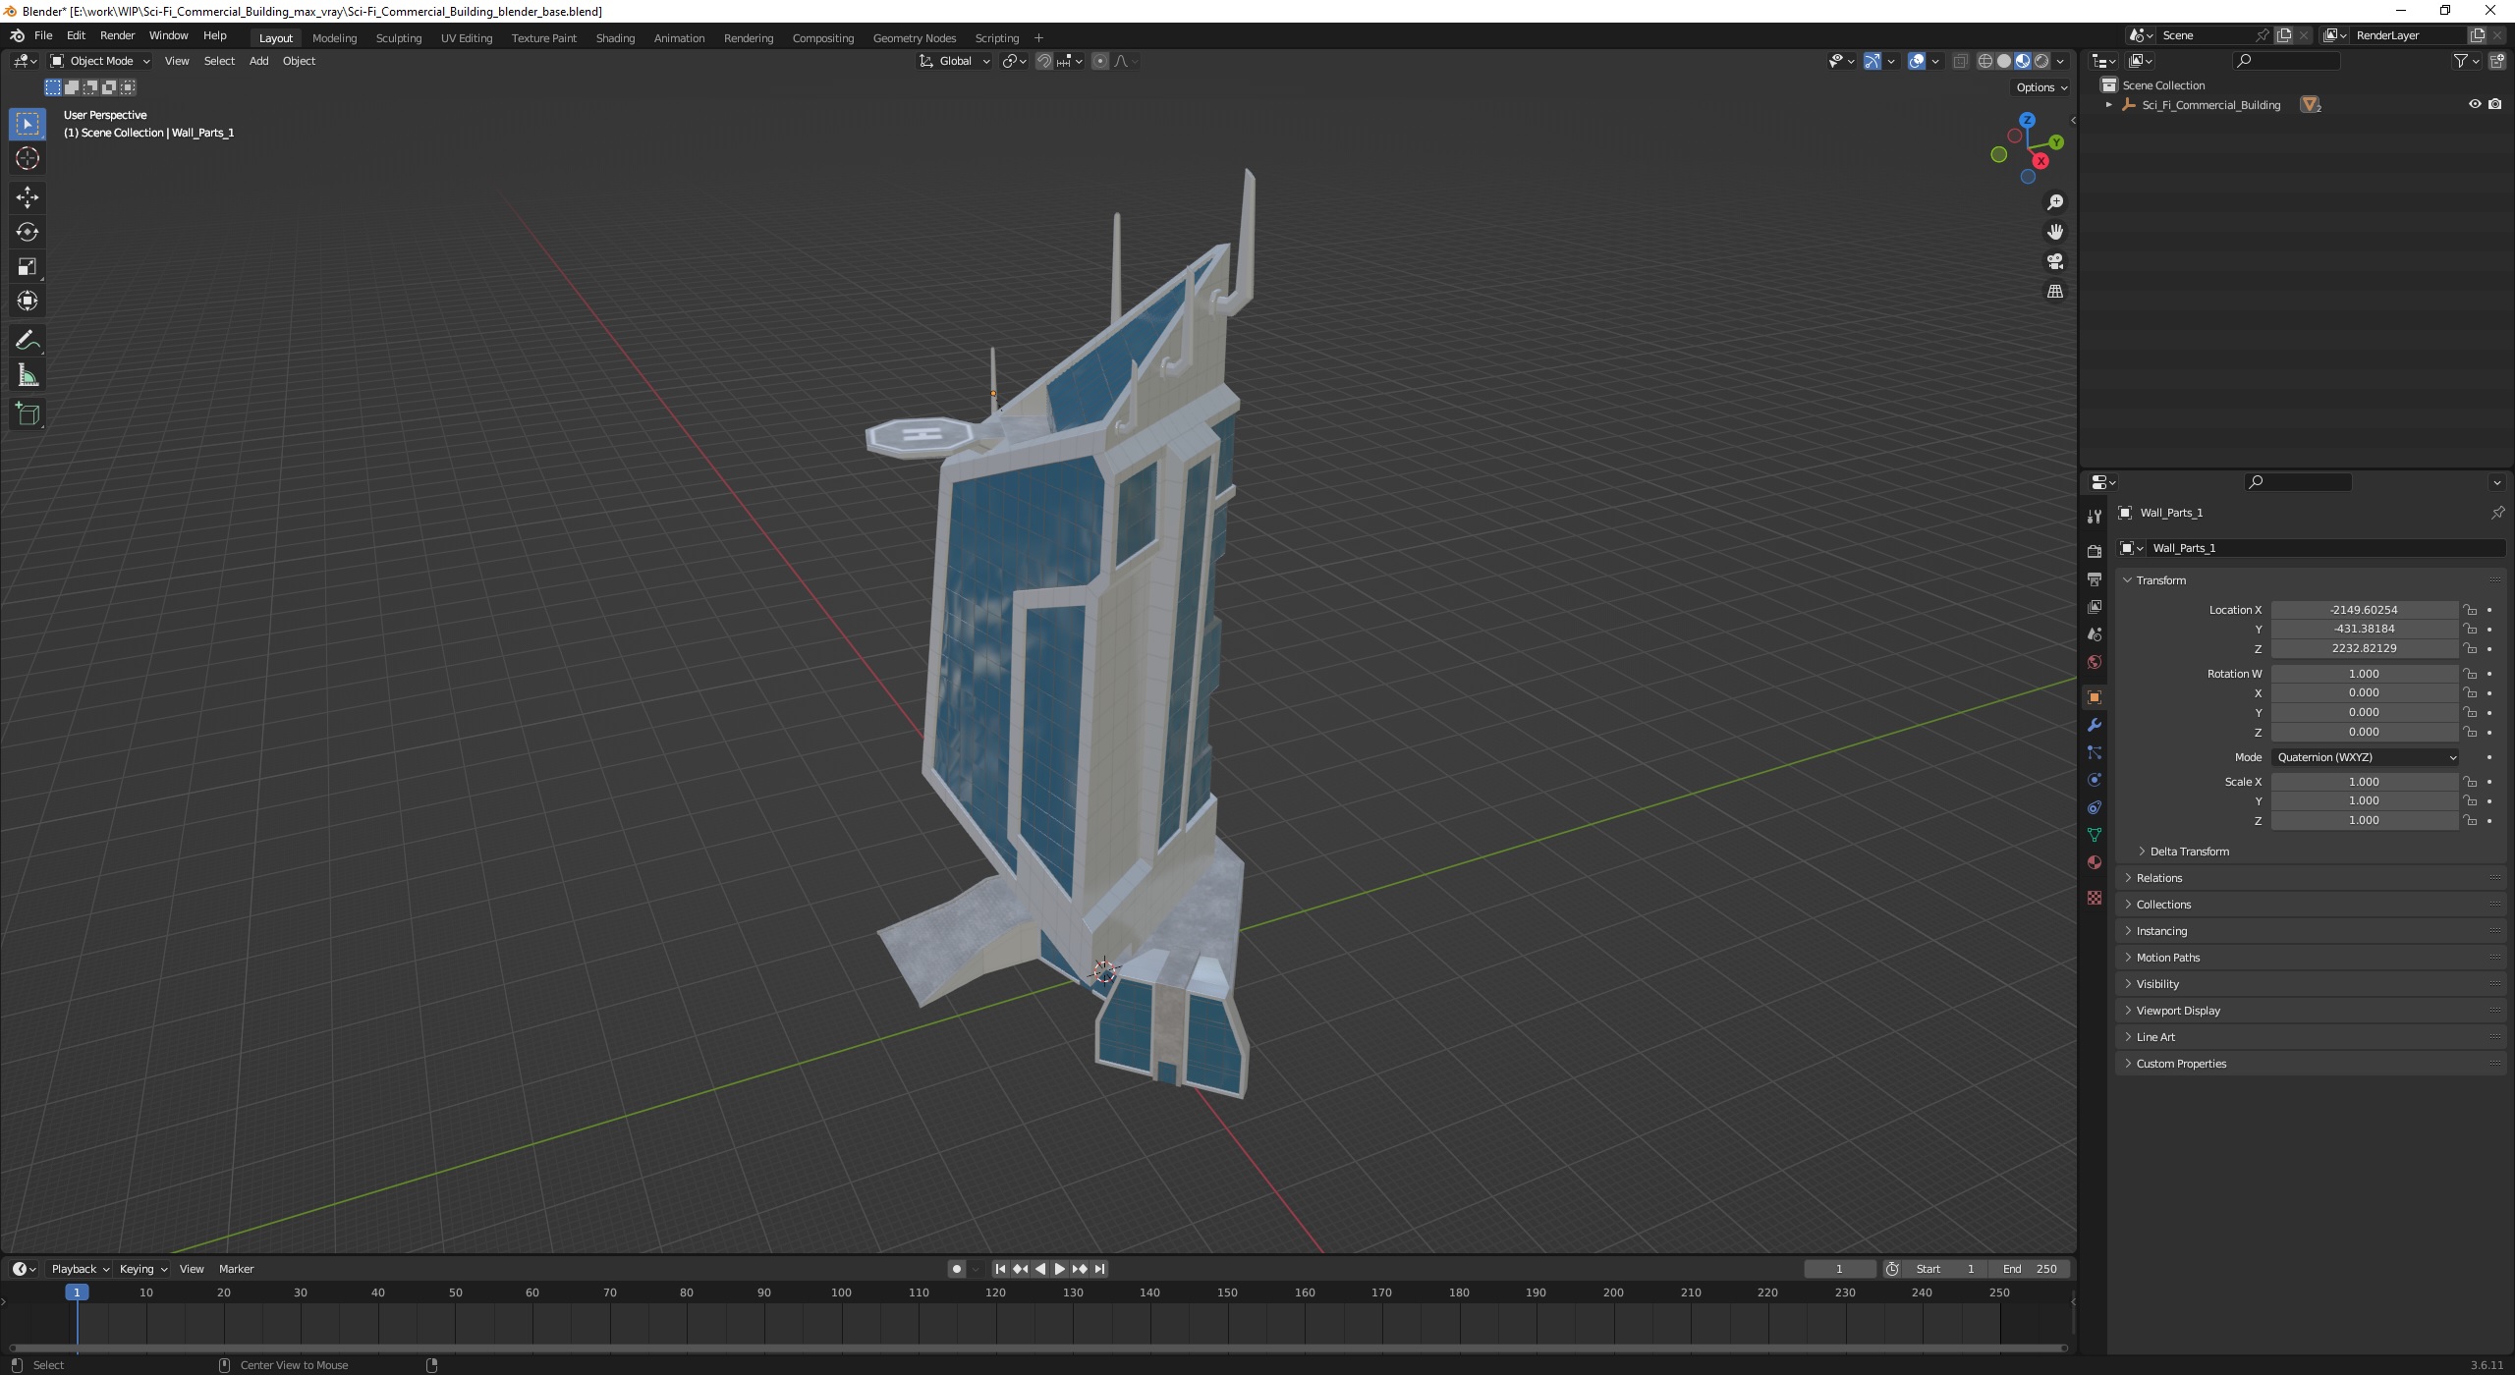Jump to the timeline end frame
The height and width of the screenshot is (1375, 2515).
[1100, 1269]
